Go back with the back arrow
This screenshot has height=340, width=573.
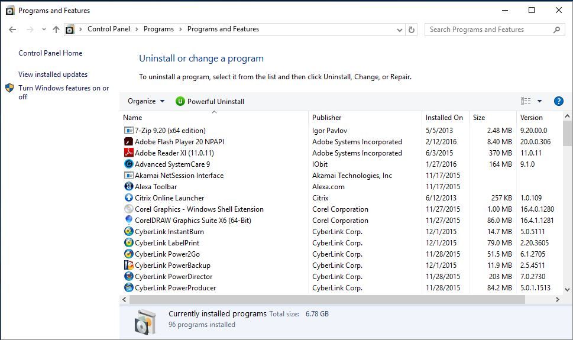13,30
